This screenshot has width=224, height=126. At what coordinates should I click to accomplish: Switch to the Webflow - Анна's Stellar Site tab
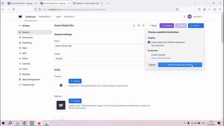pyautogui.click(x=87, y=3)
